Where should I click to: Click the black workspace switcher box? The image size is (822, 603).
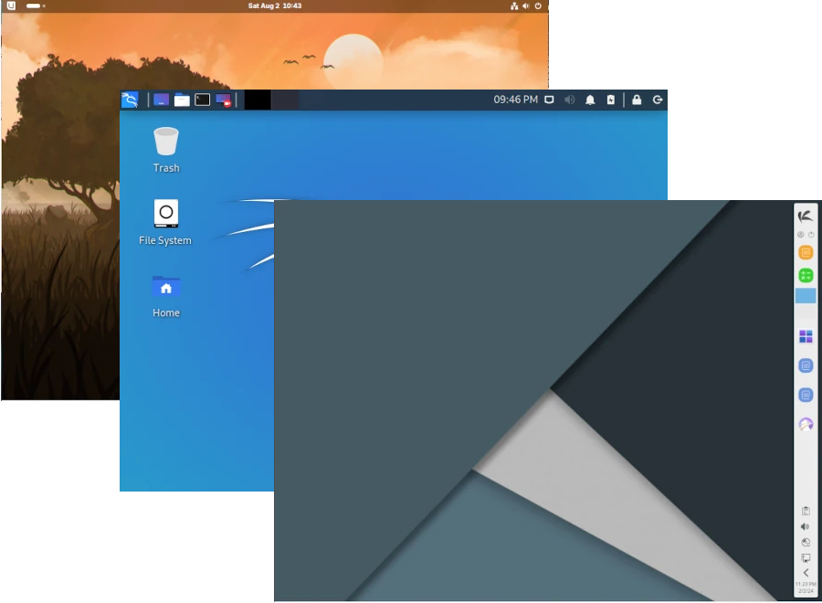pyautogui.click(x=258, y=100)
